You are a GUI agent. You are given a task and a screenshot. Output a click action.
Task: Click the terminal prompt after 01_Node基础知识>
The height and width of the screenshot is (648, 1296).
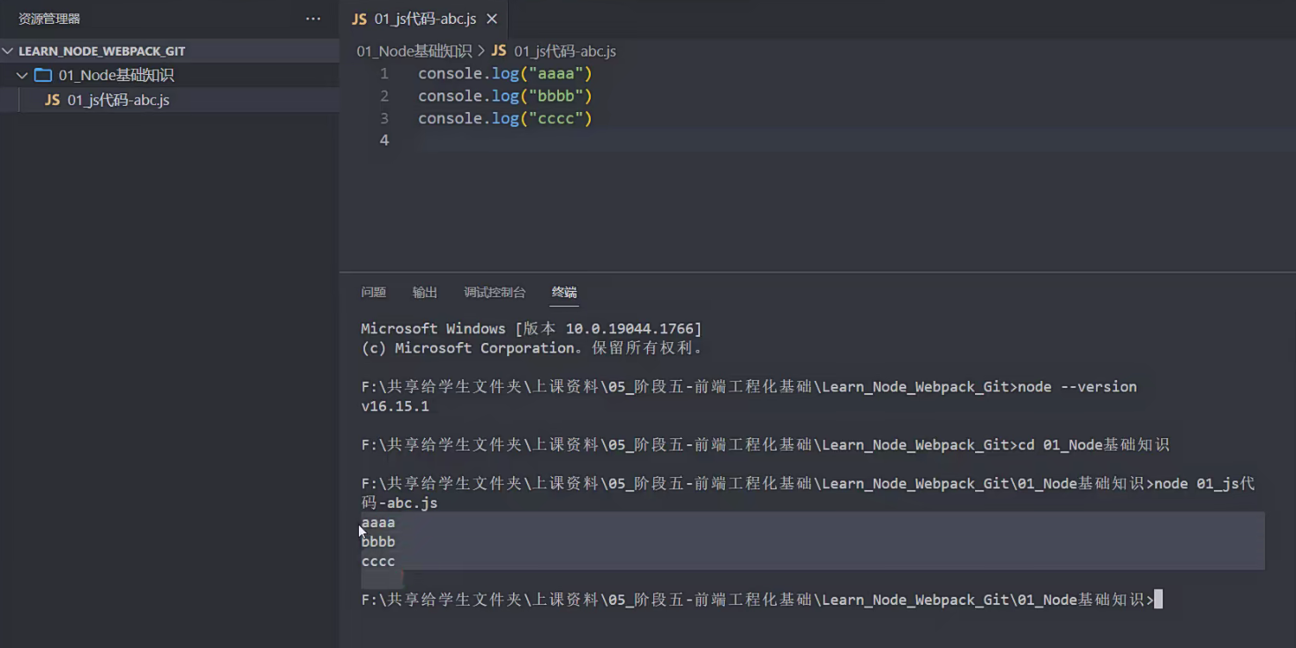tap(1158, 600)
